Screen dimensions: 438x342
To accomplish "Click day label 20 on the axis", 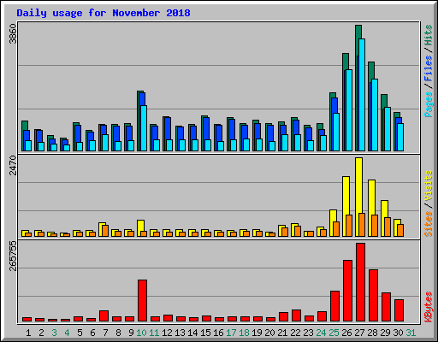I will click(269, 333).
